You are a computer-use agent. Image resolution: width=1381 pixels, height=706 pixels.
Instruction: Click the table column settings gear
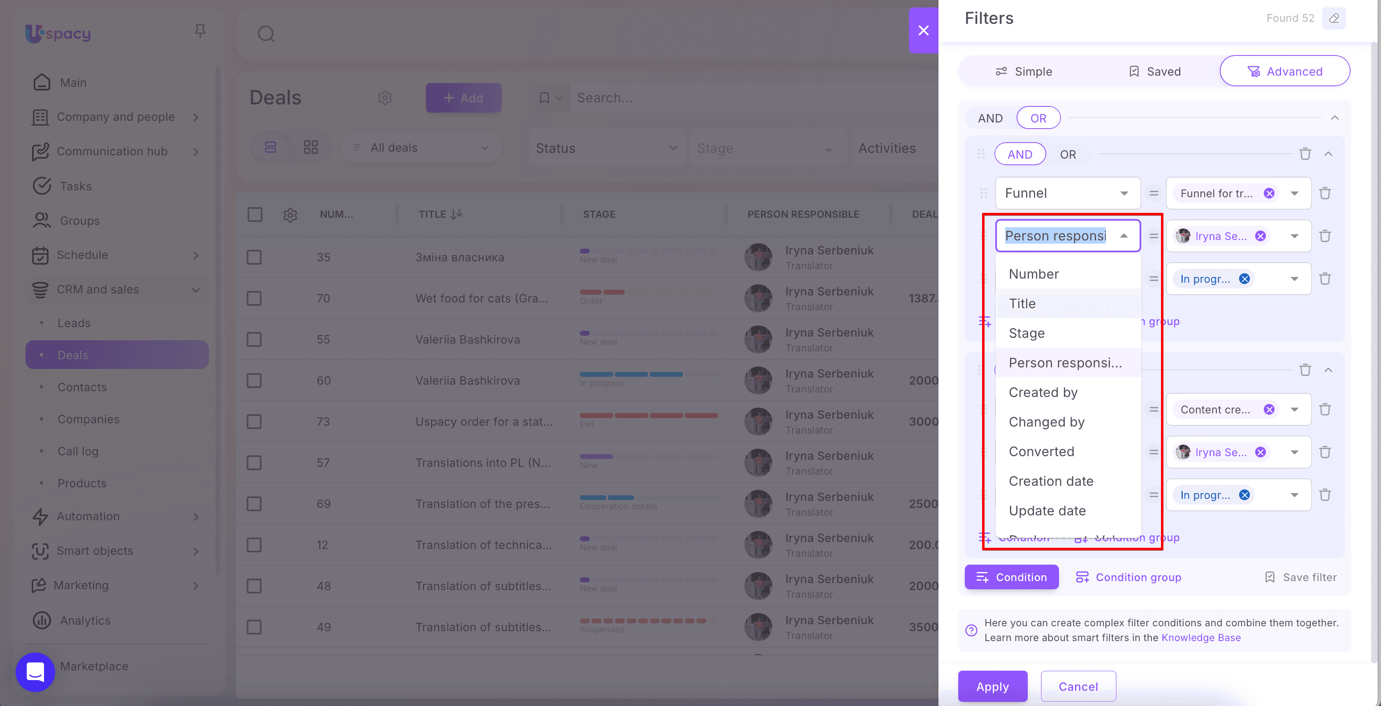pyautogui.click(x=290, y=215)
